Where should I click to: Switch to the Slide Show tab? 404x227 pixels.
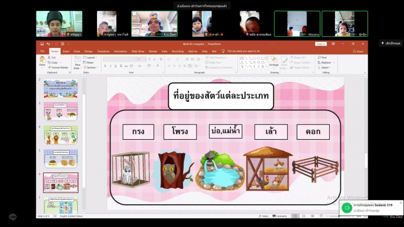(138, 51)
